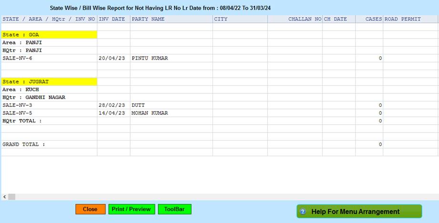Click the Help For Menu Arrangement button
The height and width of the screenshot is (223, 439).
coord(359,212)
